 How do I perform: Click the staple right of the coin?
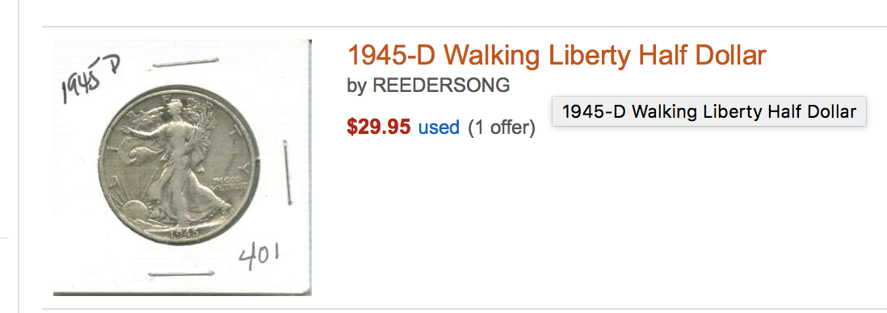(288, 173)
